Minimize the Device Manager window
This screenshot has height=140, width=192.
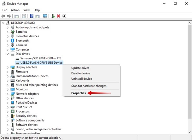[164, 3]
